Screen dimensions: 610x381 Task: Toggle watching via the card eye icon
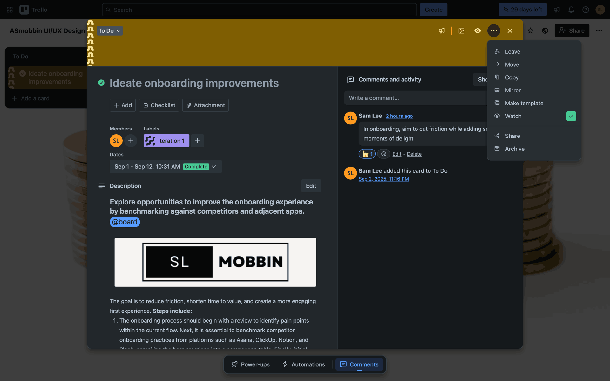[478, 31]
